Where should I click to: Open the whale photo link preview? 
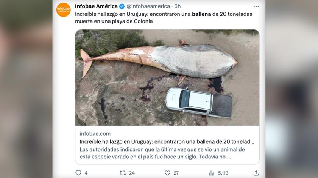[x=167, y=78]
